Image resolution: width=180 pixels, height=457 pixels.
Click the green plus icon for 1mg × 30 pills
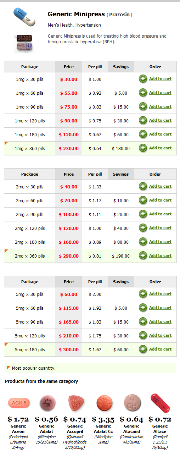(143, 79)
